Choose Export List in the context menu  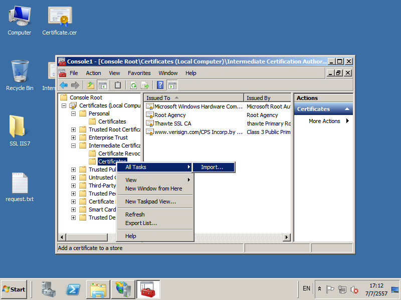(141, 223)
